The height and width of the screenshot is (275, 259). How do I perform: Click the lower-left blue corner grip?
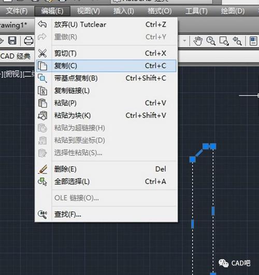tap(192, 159)
